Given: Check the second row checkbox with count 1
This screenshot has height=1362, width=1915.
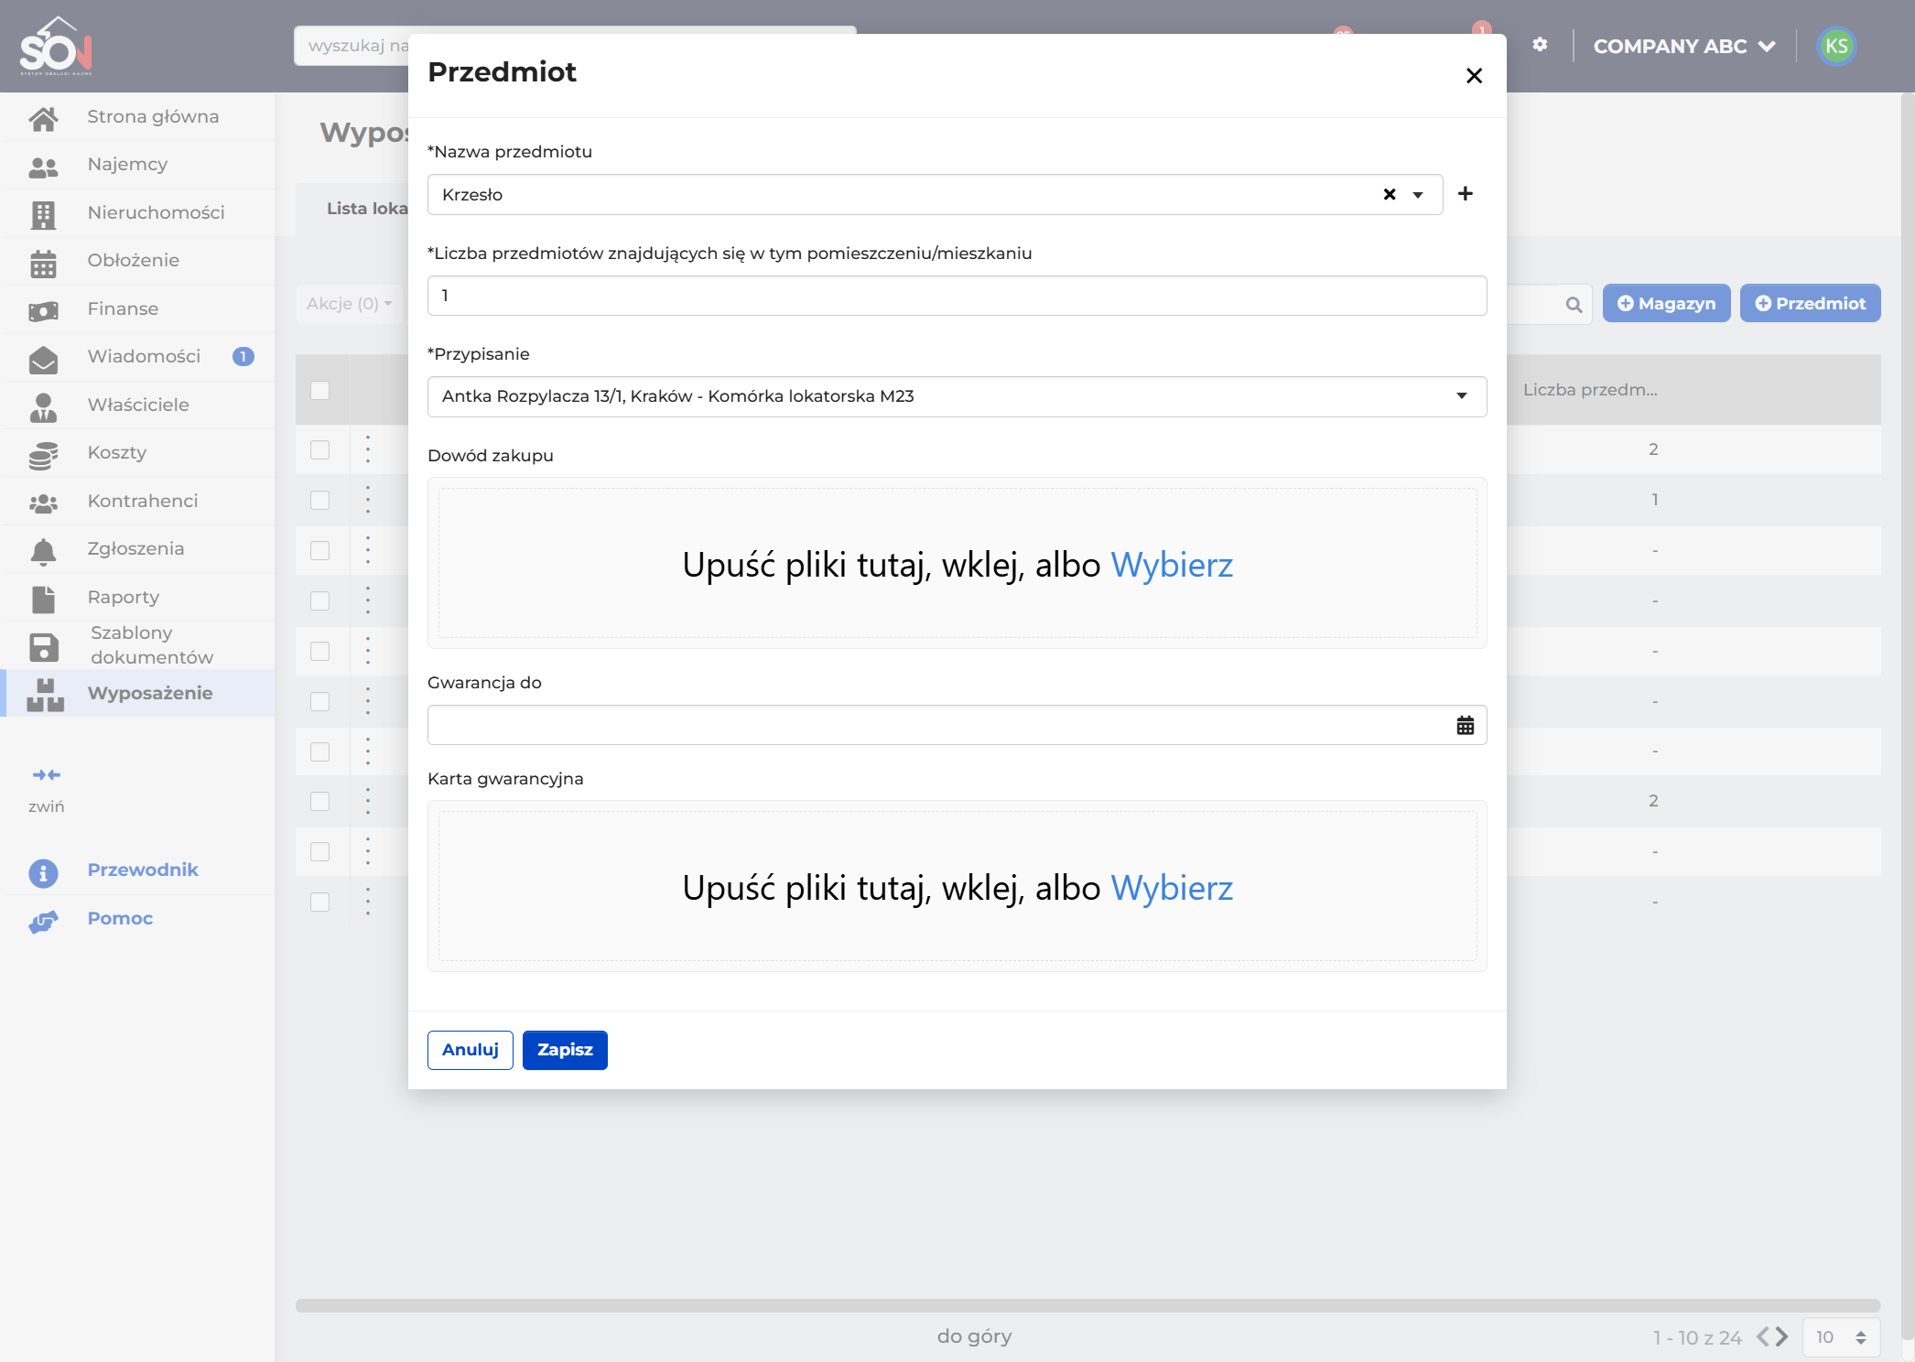Looking at the screenshot, I should (319, 500).
